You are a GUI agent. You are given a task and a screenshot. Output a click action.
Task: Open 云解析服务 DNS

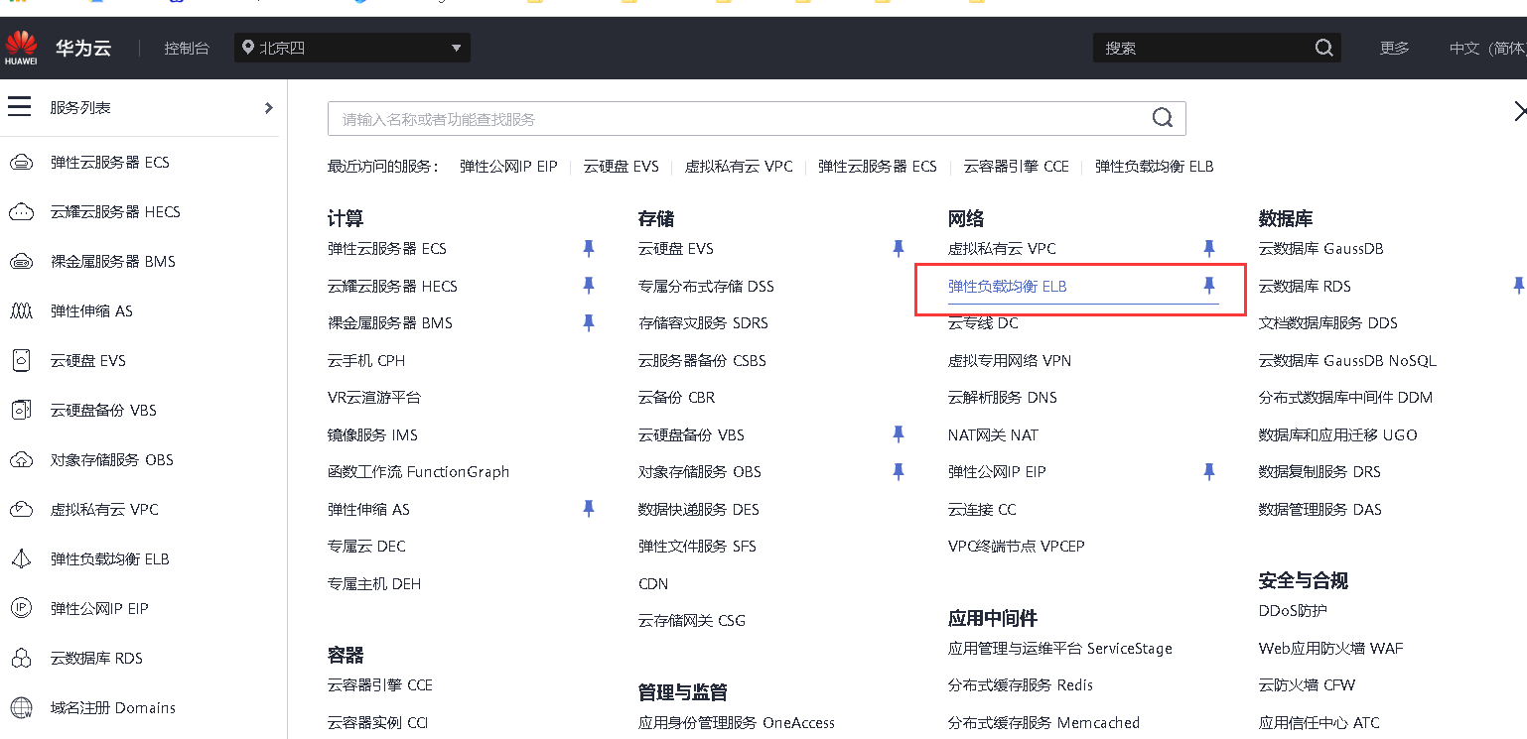point(1003,397)
